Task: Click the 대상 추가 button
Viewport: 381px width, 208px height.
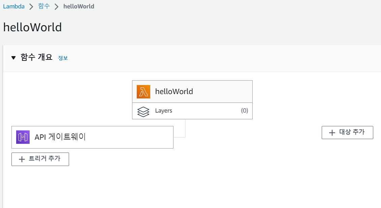Action: click(347, 133)
